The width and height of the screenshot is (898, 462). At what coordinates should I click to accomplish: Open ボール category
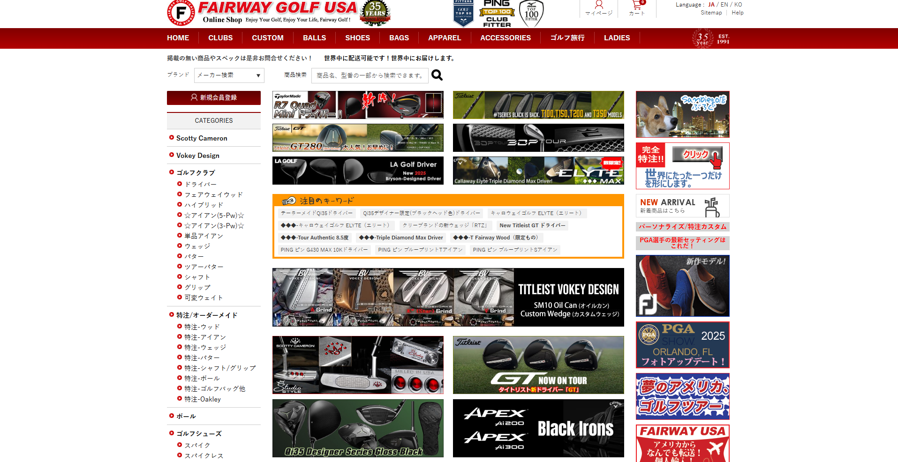click(186, 417)
